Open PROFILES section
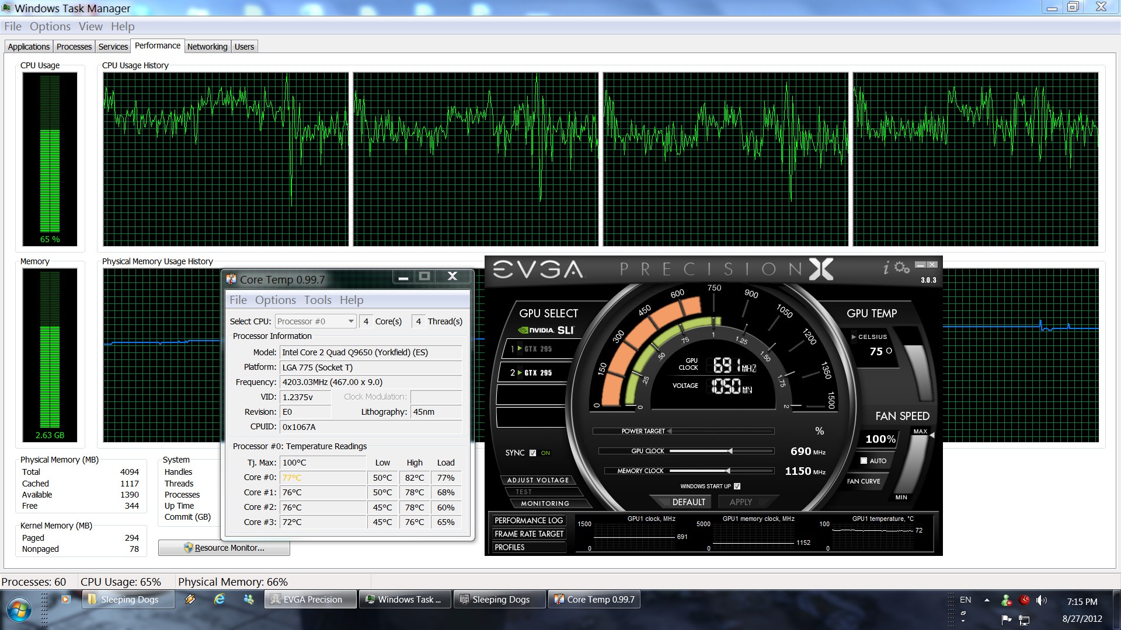 point(528,547)
